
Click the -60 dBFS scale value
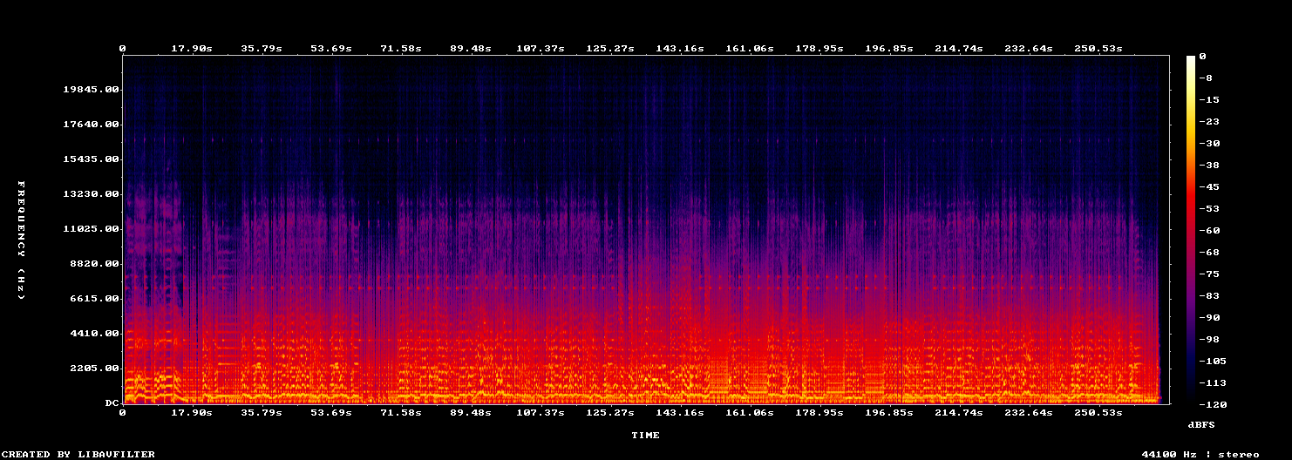[x=1209, y=231]
